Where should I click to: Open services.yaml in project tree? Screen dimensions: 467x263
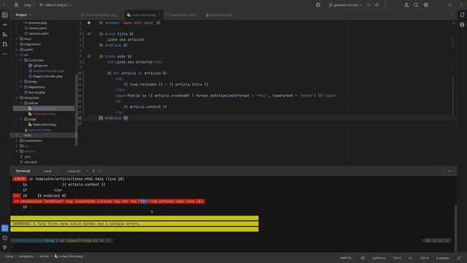click(36, 34)
